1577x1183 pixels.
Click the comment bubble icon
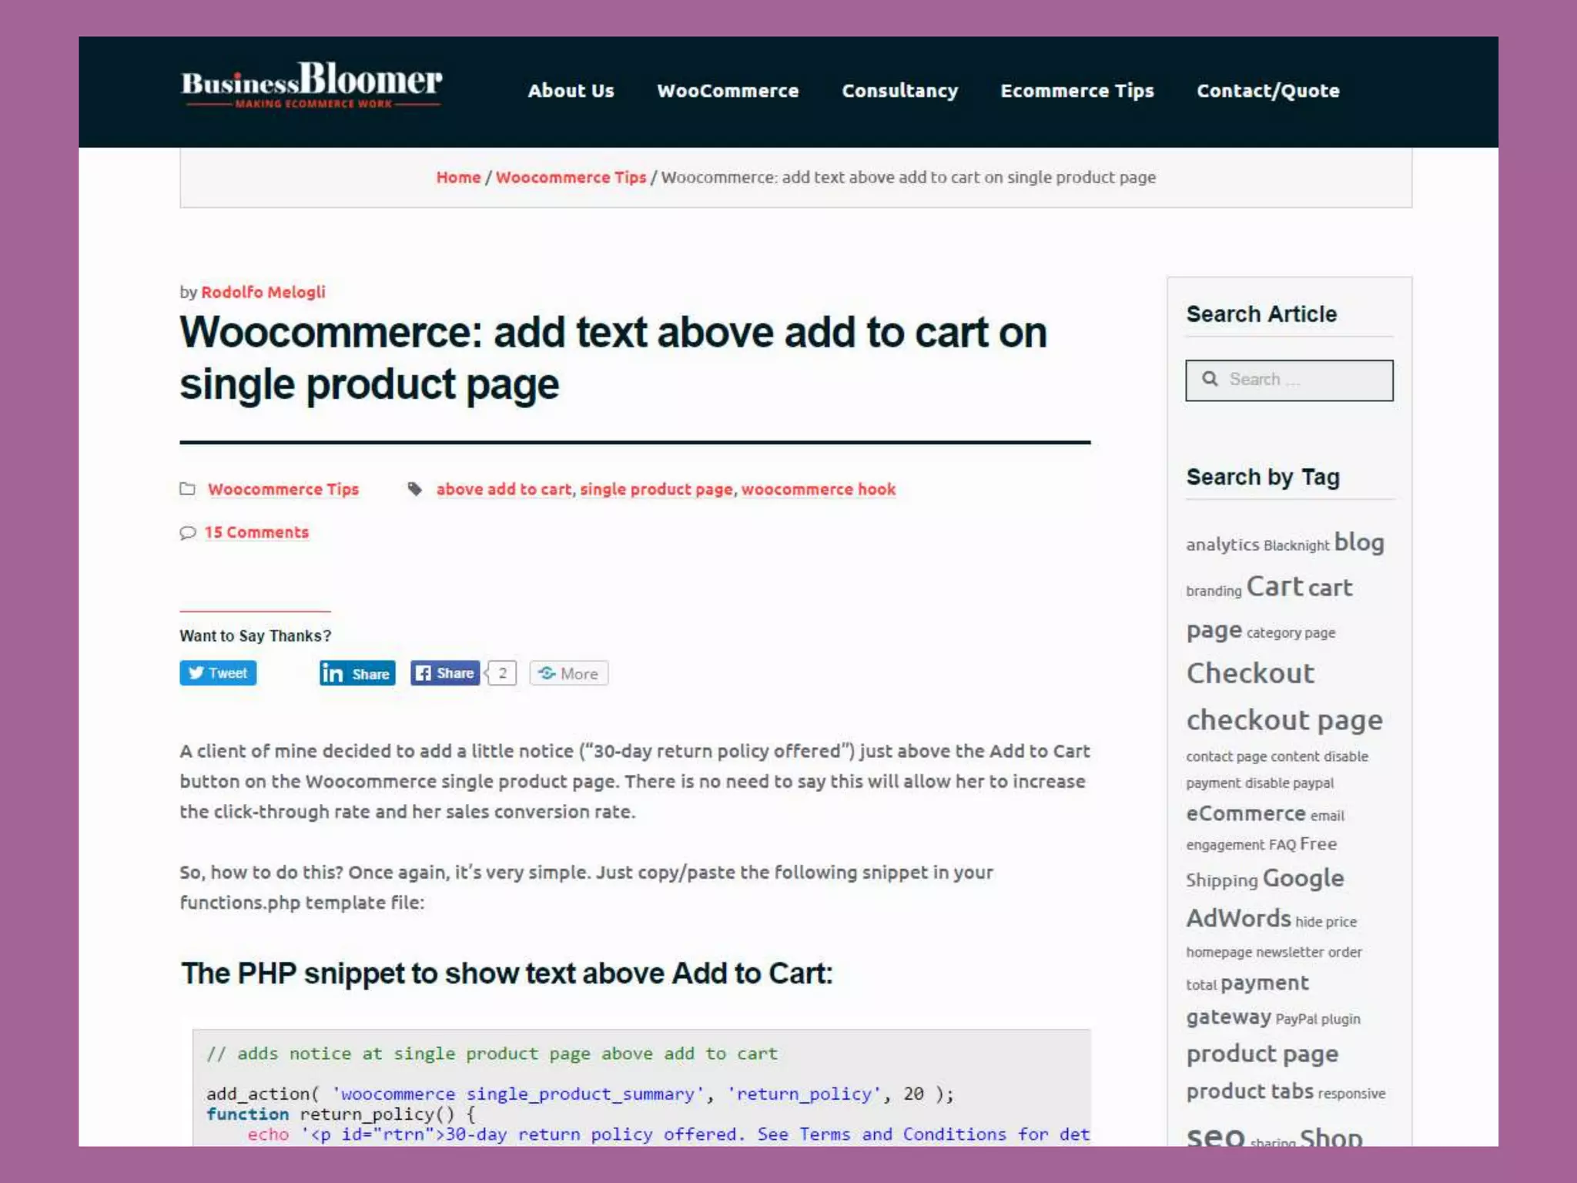(x=187, y=532)
